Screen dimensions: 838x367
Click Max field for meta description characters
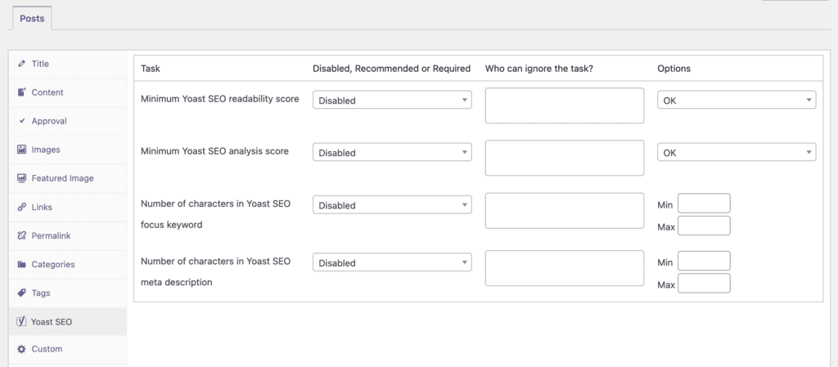coord(704,284)
